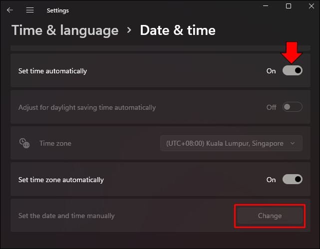Open the hamburger navigation menu
Screen dimensions: 320x249
pyautogui.click(x=30, y=10)
